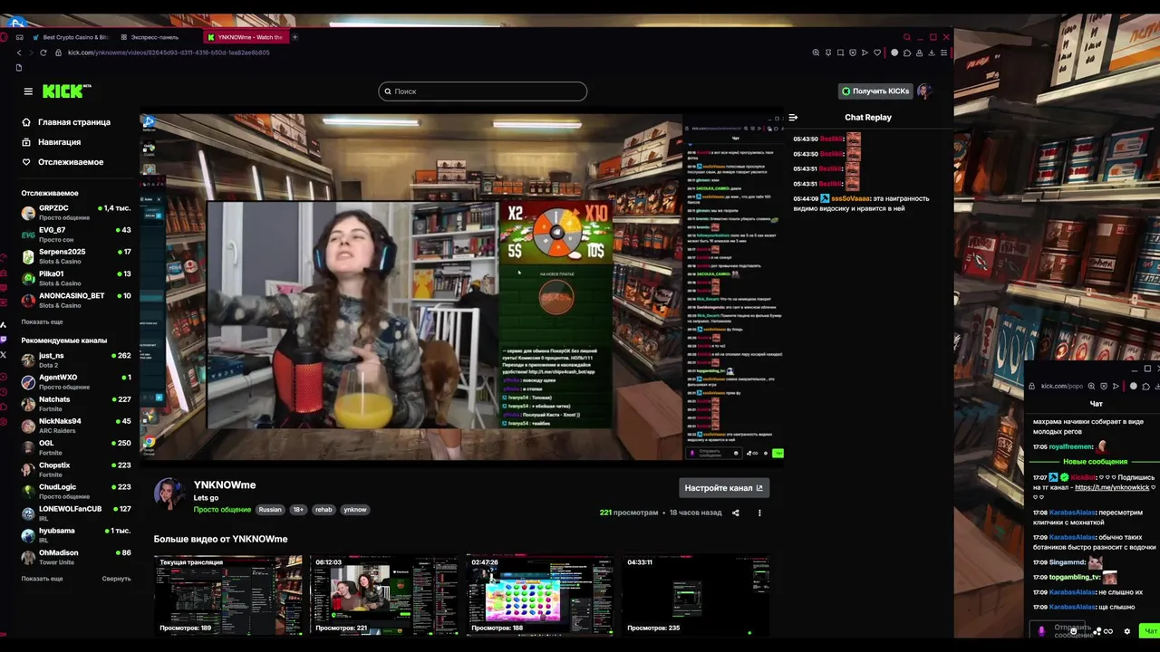Screen dimensions: 1160x652
Task: Focus the Поиск search field
Action: tap(483, 91)
